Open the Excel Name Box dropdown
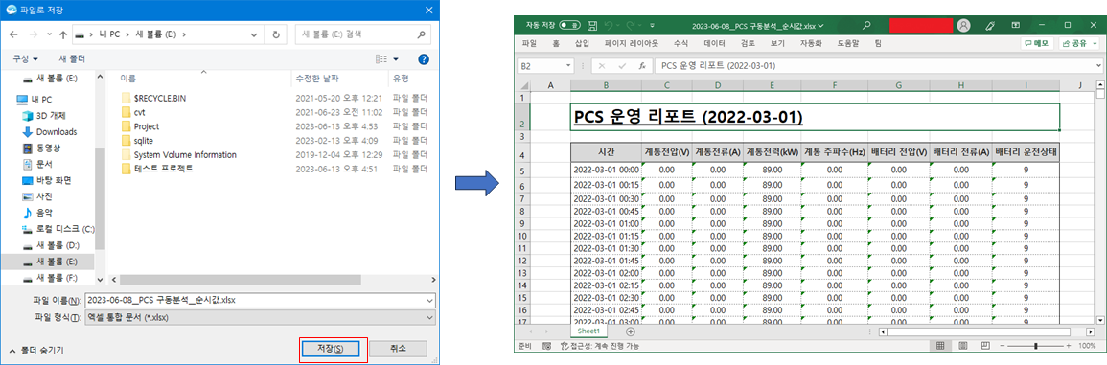The image size is (1107, 365). (x=568, y=66)
